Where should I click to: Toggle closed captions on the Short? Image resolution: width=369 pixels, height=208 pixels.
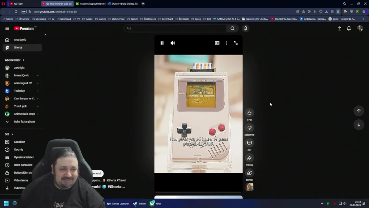pos(217,43)
